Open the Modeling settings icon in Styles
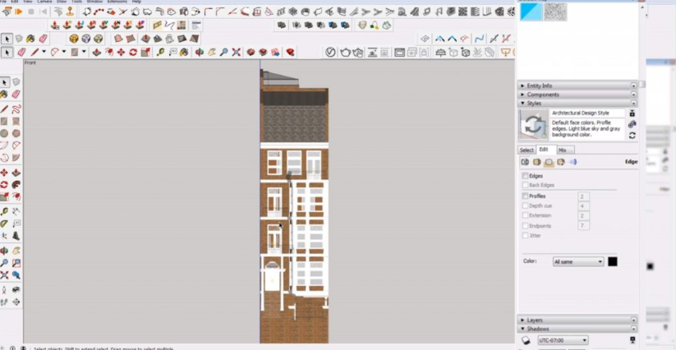 point(573,162)
